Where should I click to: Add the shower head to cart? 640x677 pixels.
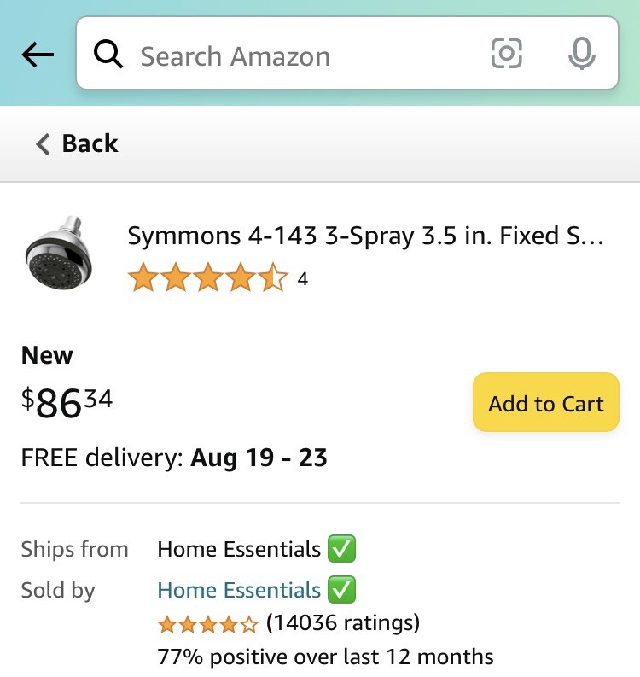click(545, 403)
